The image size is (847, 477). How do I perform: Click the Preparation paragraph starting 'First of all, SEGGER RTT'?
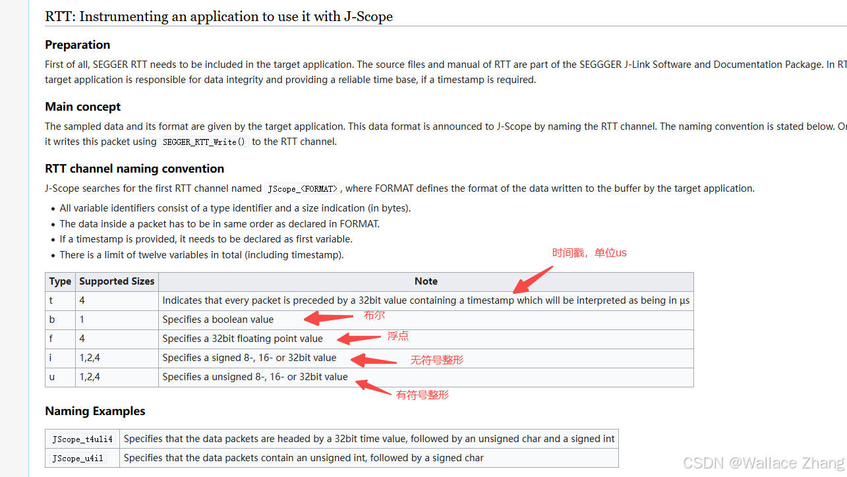point(446,72)
